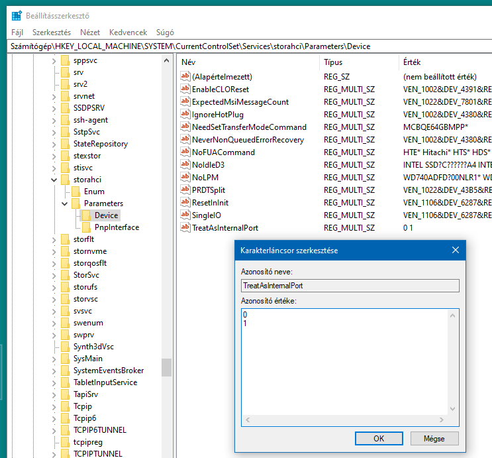This screenshot has height=458, width=492.
Task: Click the string icon of PRDTSplit
Action: tap(185, 190)
